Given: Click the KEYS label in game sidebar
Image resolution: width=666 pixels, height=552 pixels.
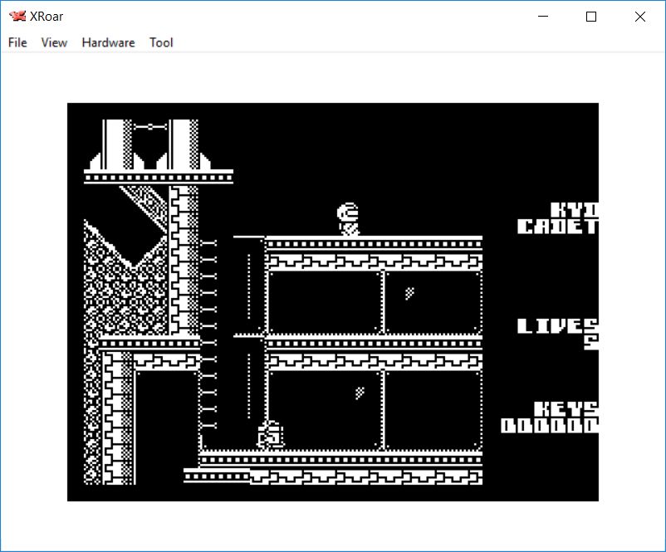Looking at the screenshot, I should (565, 409).
